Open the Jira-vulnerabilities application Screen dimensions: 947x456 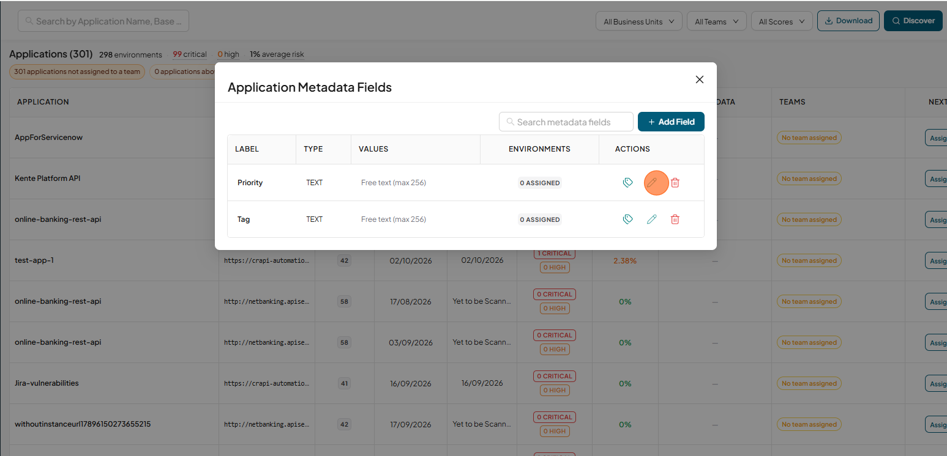tap(47, 383)
